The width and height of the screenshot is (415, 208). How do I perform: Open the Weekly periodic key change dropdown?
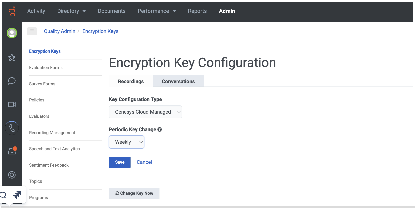coord(127,142)
